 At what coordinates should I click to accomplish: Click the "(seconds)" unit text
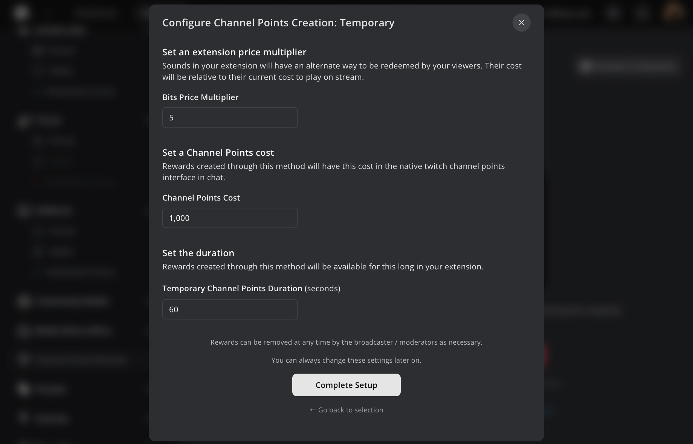322,288
